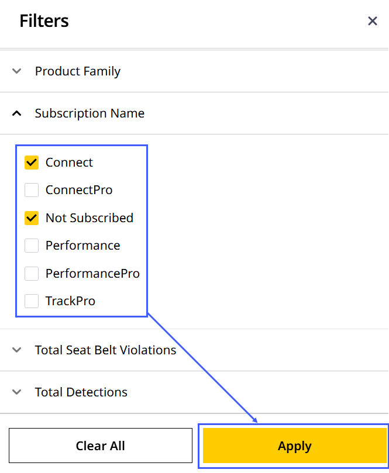Click the PerformancePro option label text

click(x=92, y=273)
